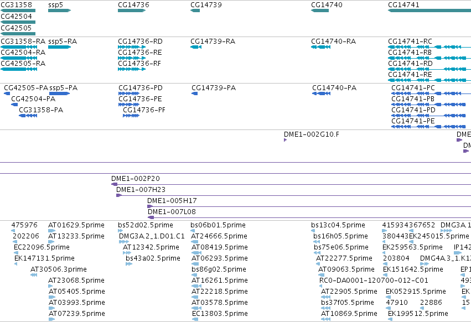Select EST AT30506.3prime
The height and width of the screenshot is (322, 471).
tap(34, 275)
